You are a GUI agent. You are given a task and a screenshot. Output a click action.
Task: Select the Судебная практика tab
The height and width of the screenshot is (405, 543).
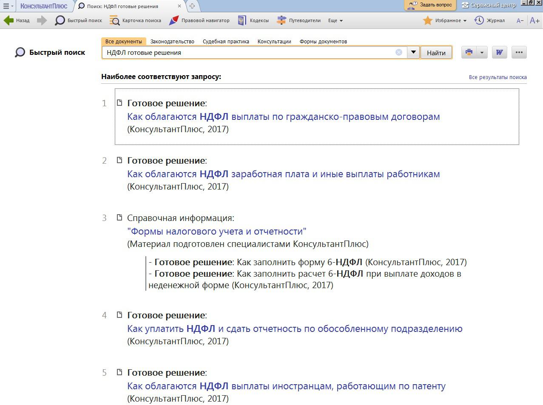tap(226, 41)
